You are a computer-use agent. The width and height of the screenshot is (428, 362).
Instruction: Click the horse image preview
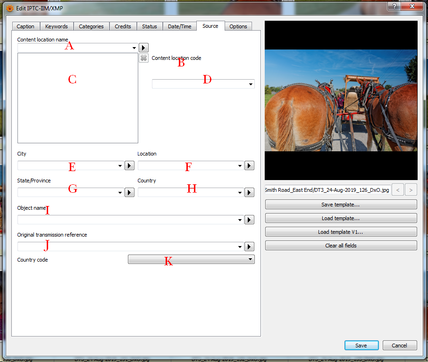[341, 100]
